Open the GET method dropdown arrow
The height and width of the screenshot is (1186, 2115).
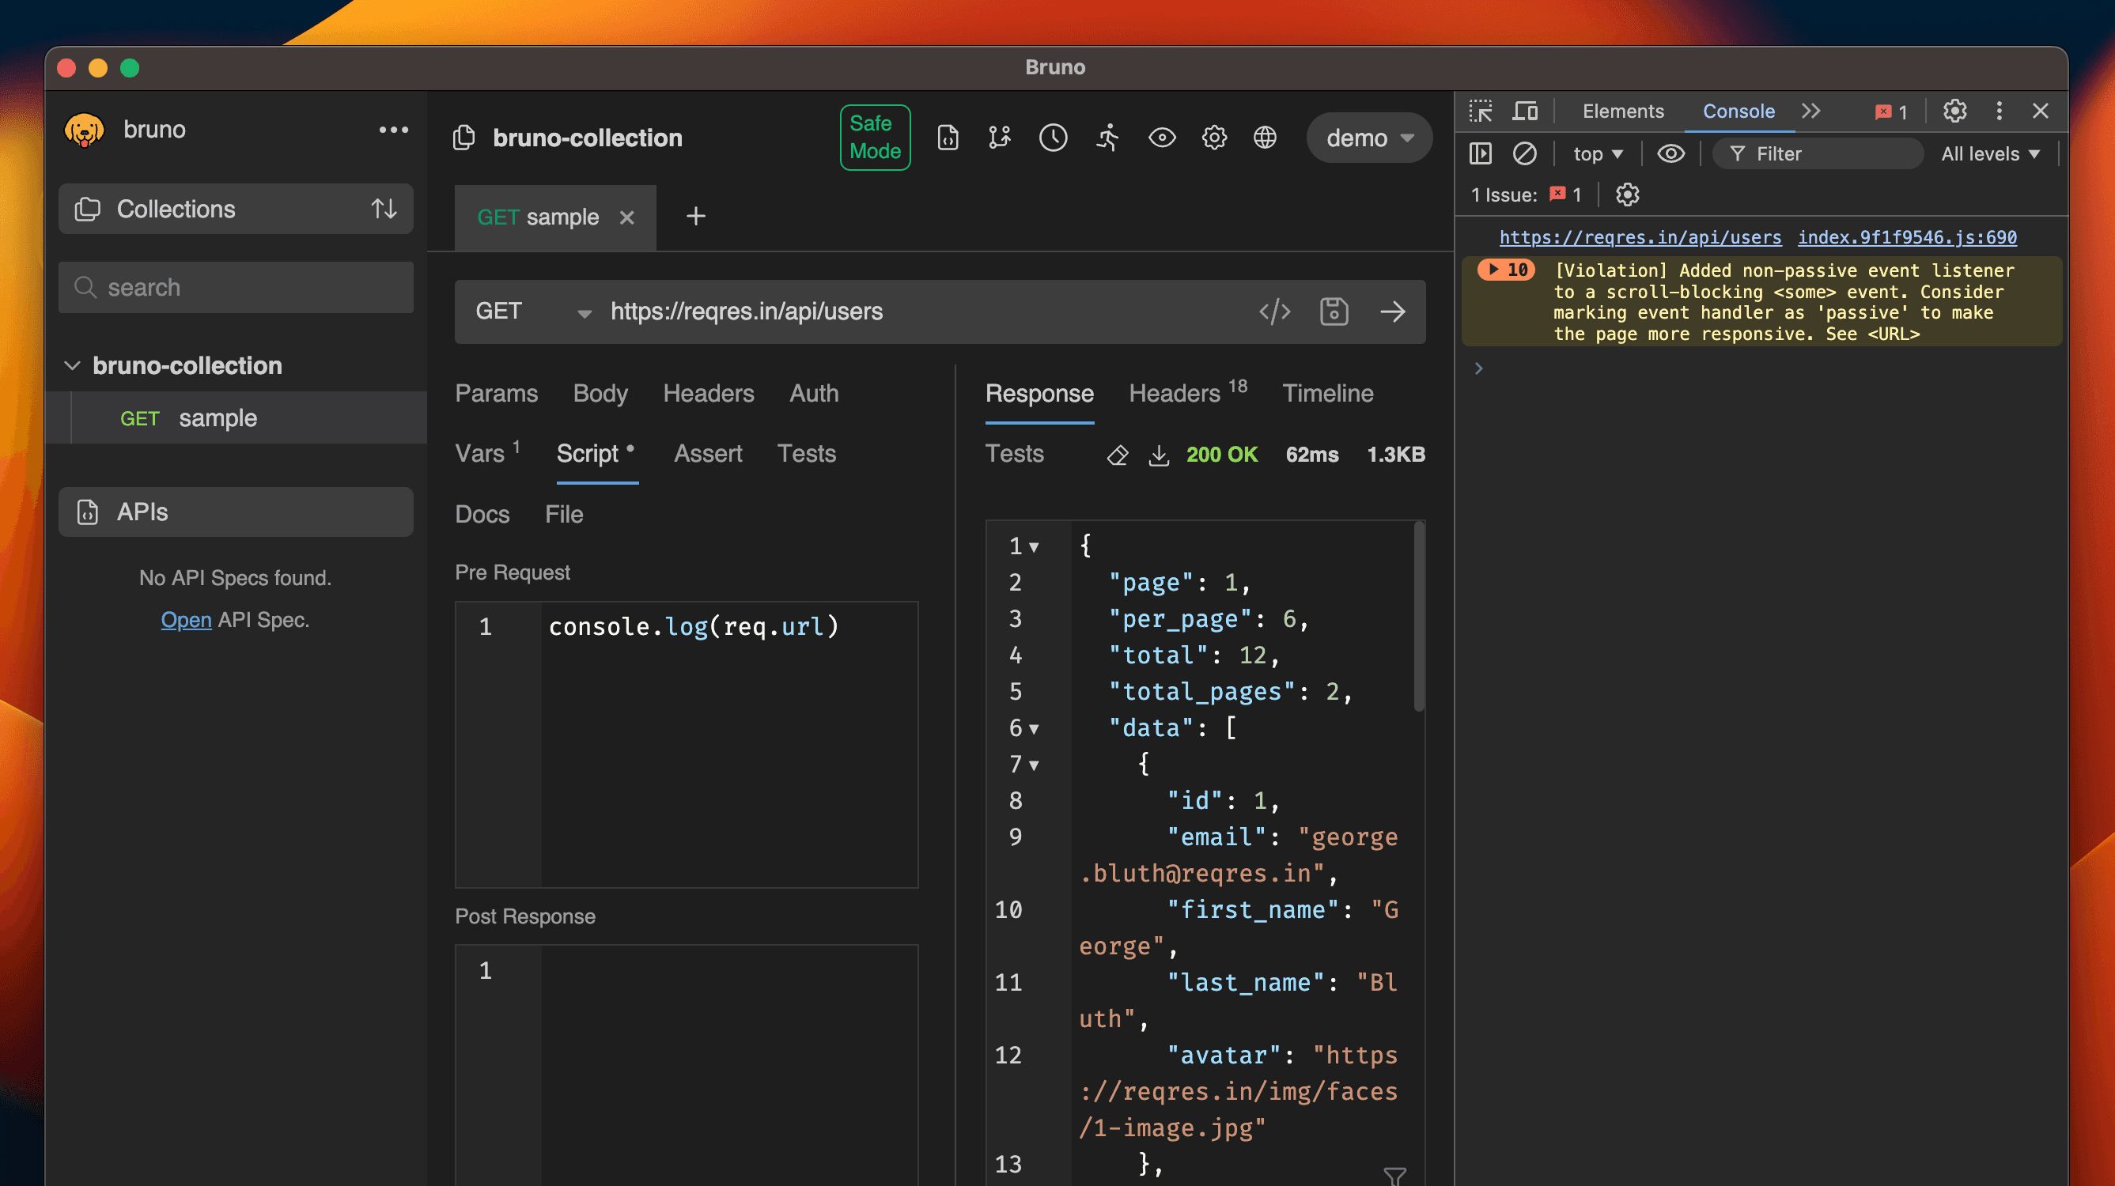click(584, 313)
